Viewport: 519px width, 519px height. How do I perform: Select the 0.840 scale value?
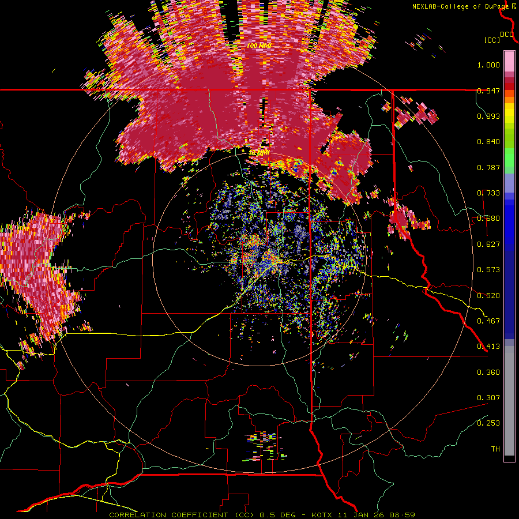click(x=488, y=142)
